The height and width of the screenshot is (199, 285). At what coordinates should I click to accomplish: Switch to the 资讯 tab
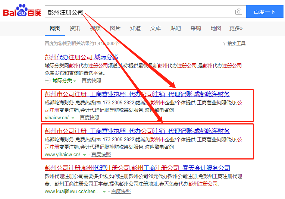pos(75,28)
